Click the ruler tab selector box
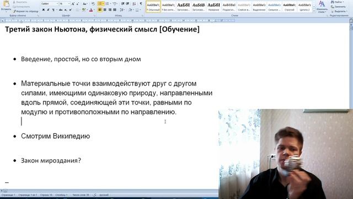The height and width of the screenshot is (199, 353). pyautogui.click(x=2, y=20)
